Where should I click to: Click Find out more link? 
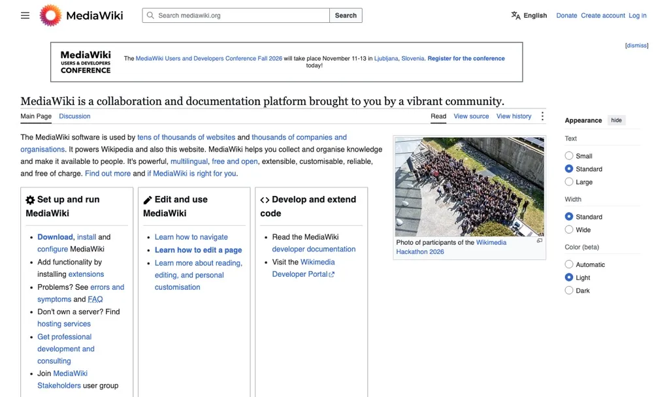coord(108,174)
